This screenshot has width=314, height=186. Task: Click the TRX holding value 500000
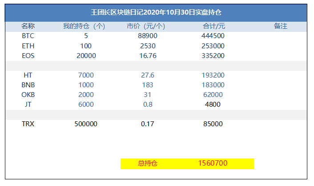coord(86,124)
